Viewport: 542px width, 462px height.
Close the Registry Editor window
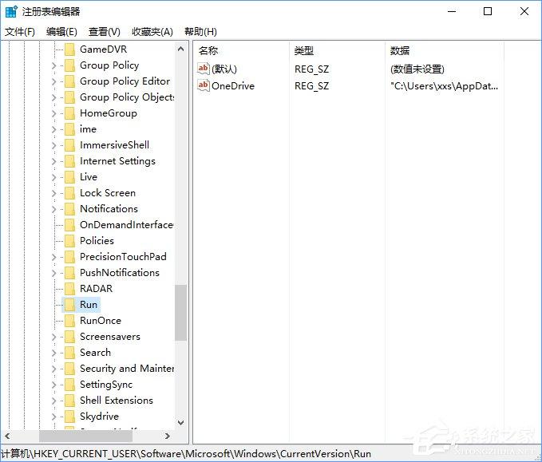(x=524, y=11)
